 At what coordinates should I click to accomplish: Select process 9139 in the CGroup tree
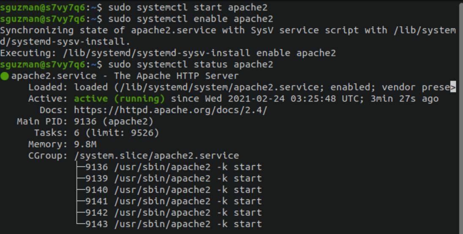[96, 179]
